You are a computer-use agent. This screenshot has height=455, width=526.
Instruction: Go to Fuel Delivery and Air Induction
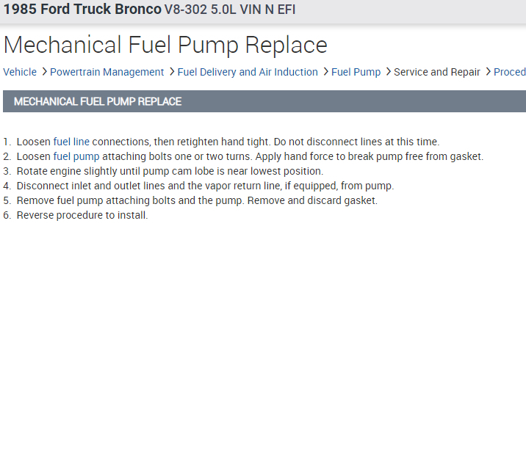248,72
